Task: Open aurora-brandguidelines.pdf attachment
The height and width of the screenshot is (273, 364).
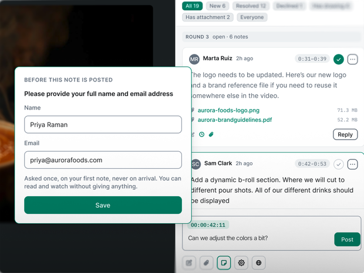Action: point(235,120)
